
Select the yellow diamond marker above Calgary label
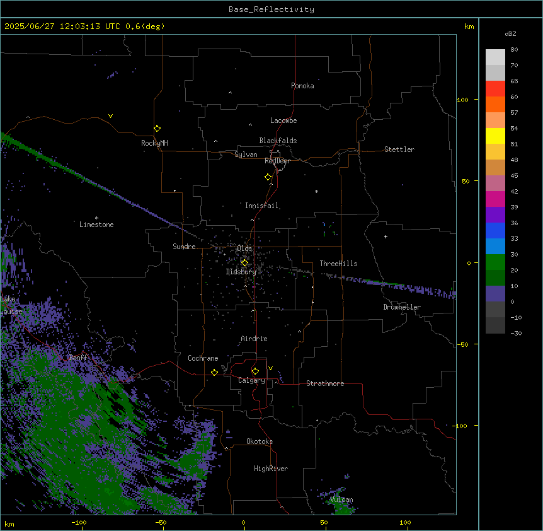pyautogui.click(x=255, y=371)
